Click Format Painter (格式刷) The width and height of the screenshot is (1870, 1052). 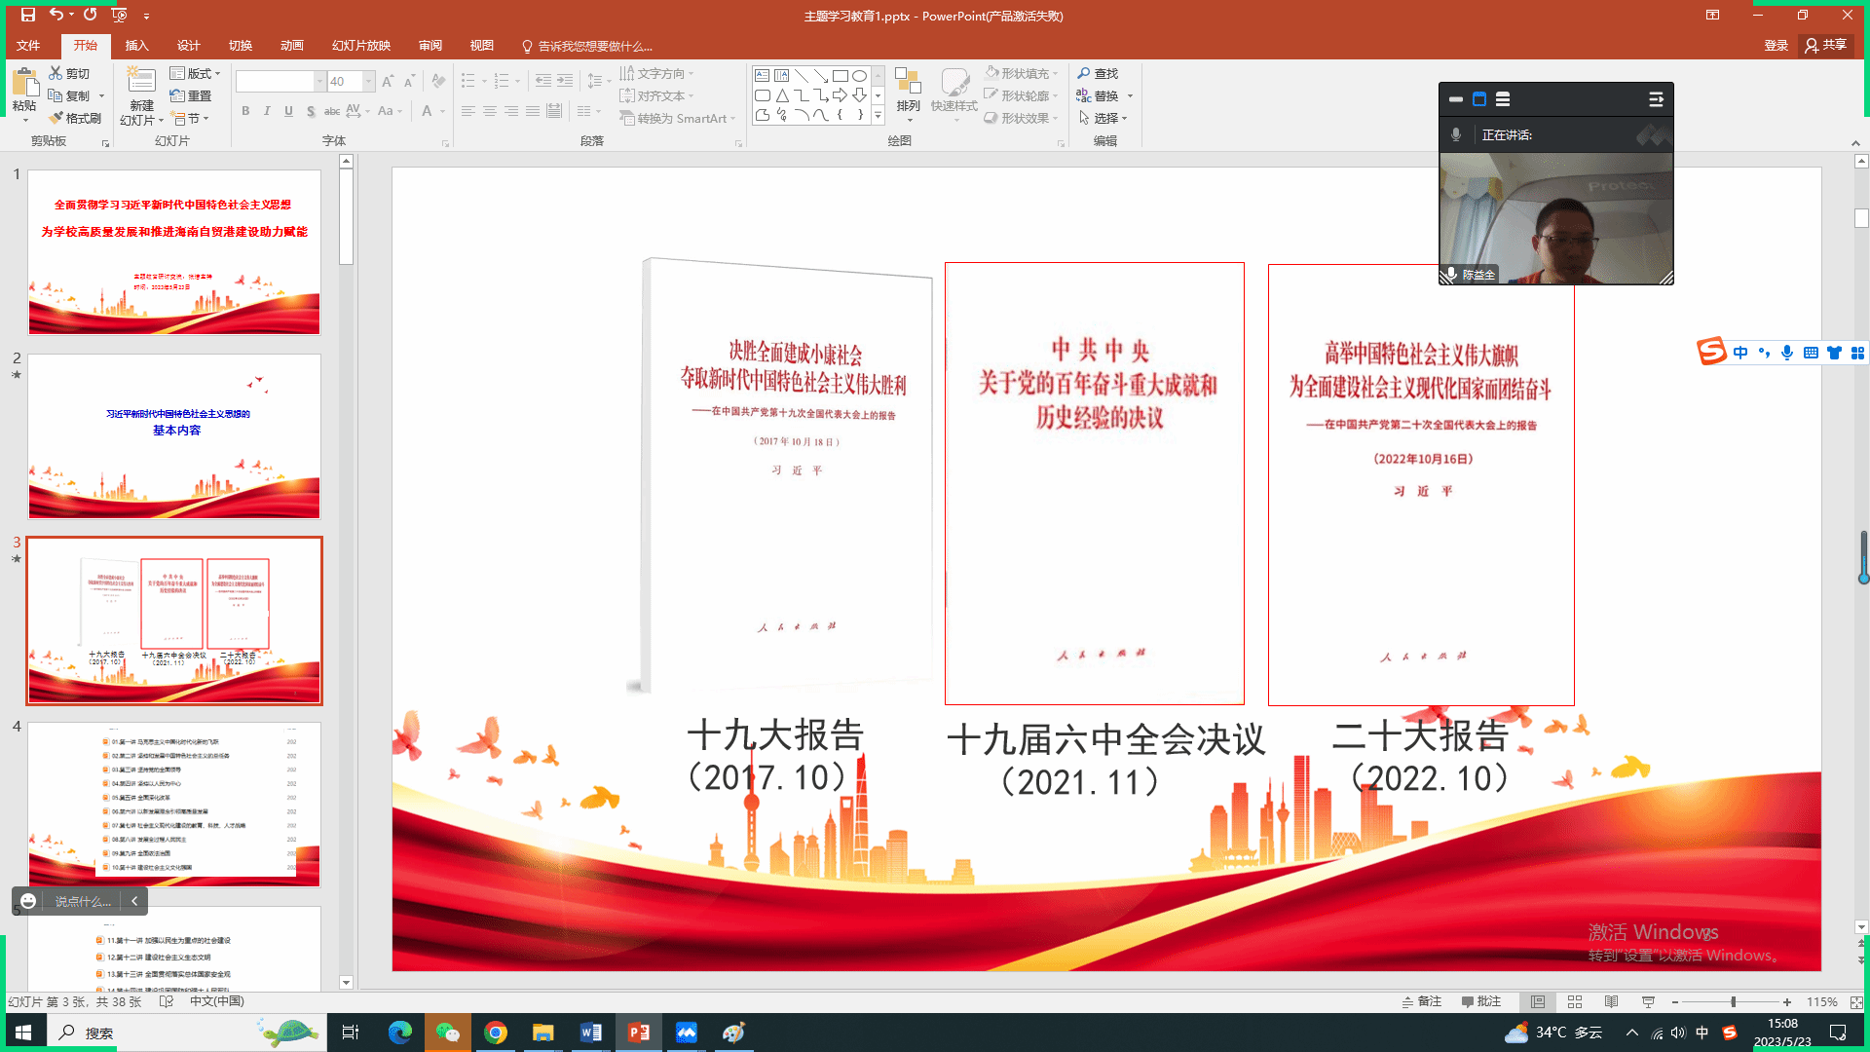(x=75, y=118)
